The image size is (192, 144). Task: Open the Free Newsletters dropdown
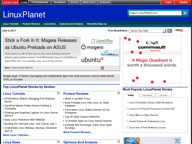pos(148,31)
